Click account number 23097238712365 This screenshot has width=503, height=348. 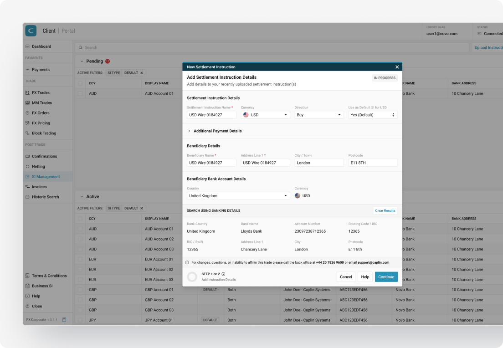310,231
